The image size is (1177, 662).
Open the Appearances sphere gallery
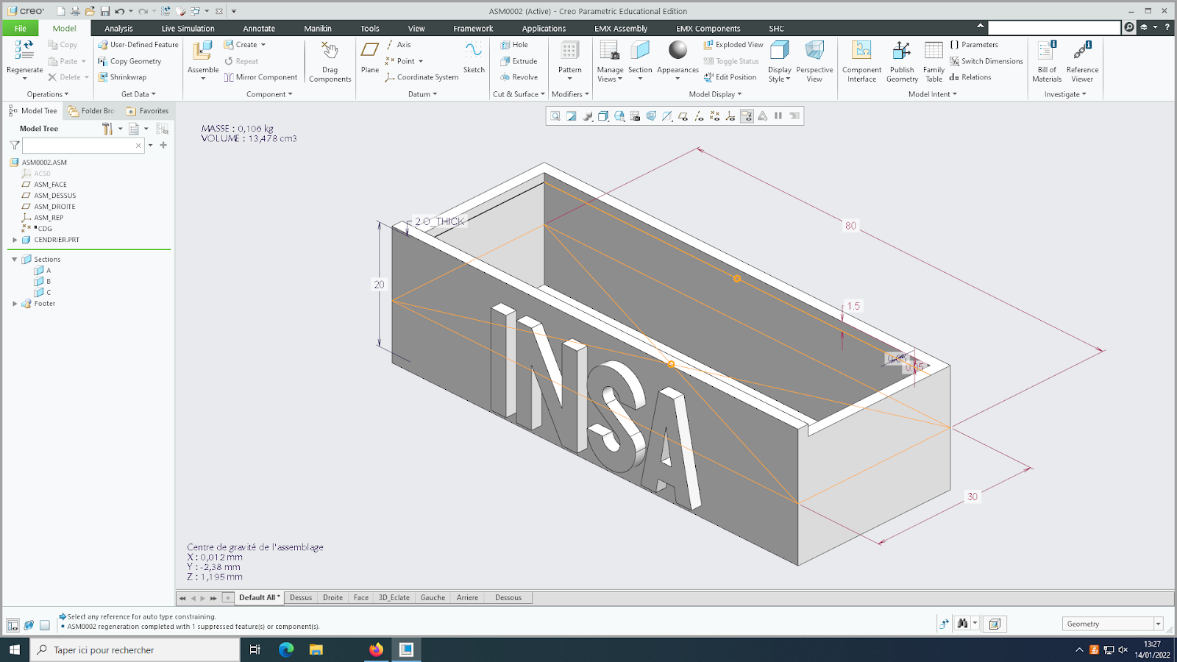pos(678,50)
